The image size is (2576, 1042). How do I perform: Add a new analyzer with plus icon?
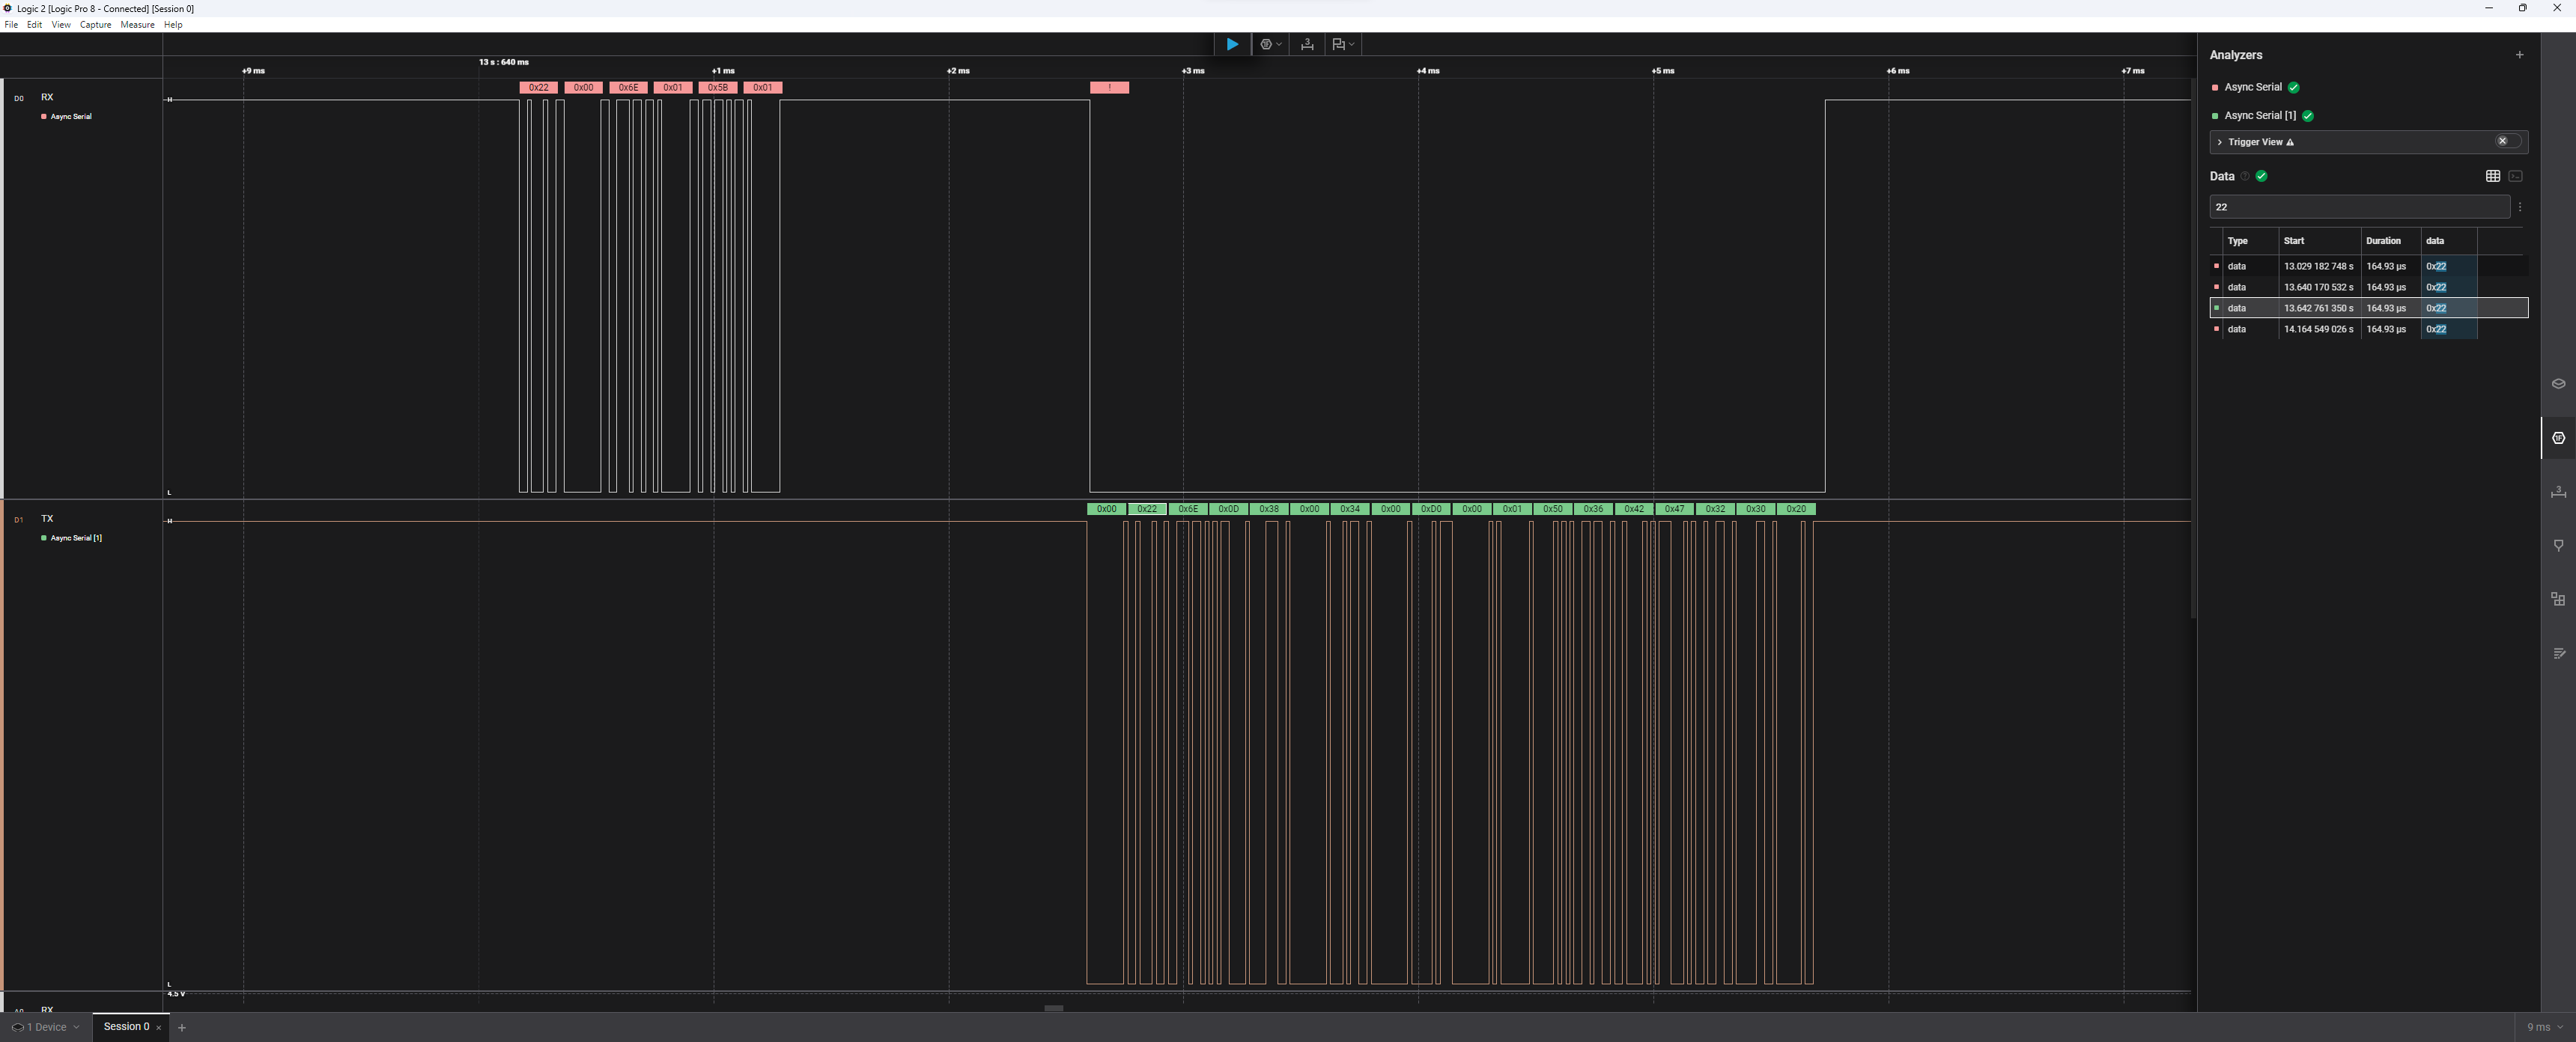(2519, 55)
